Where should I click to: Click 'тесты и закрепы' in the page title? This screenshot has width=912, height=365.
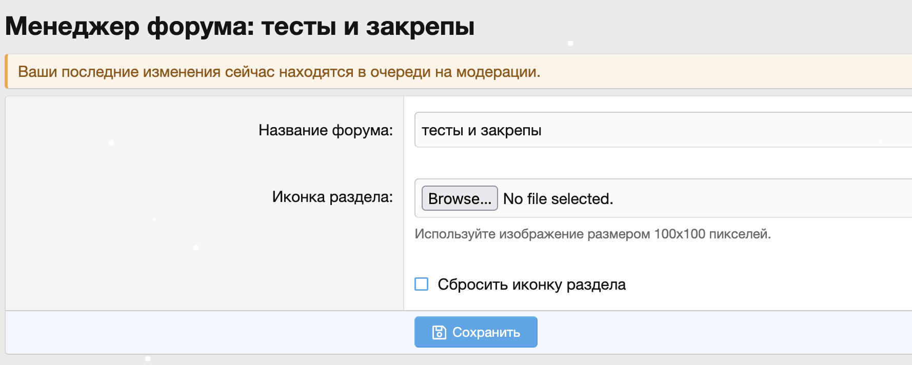tap(367, 26)
